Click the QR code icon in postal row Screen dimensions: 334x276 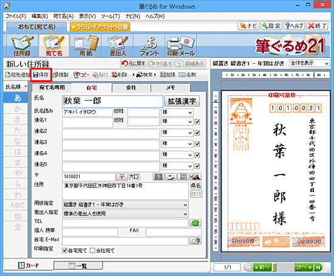(x=158, y=177)
